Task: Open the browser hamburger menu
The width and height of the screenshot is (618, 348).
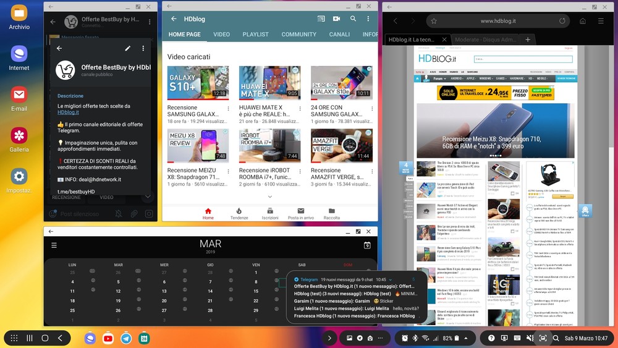Action: click(x=601, y=21)
